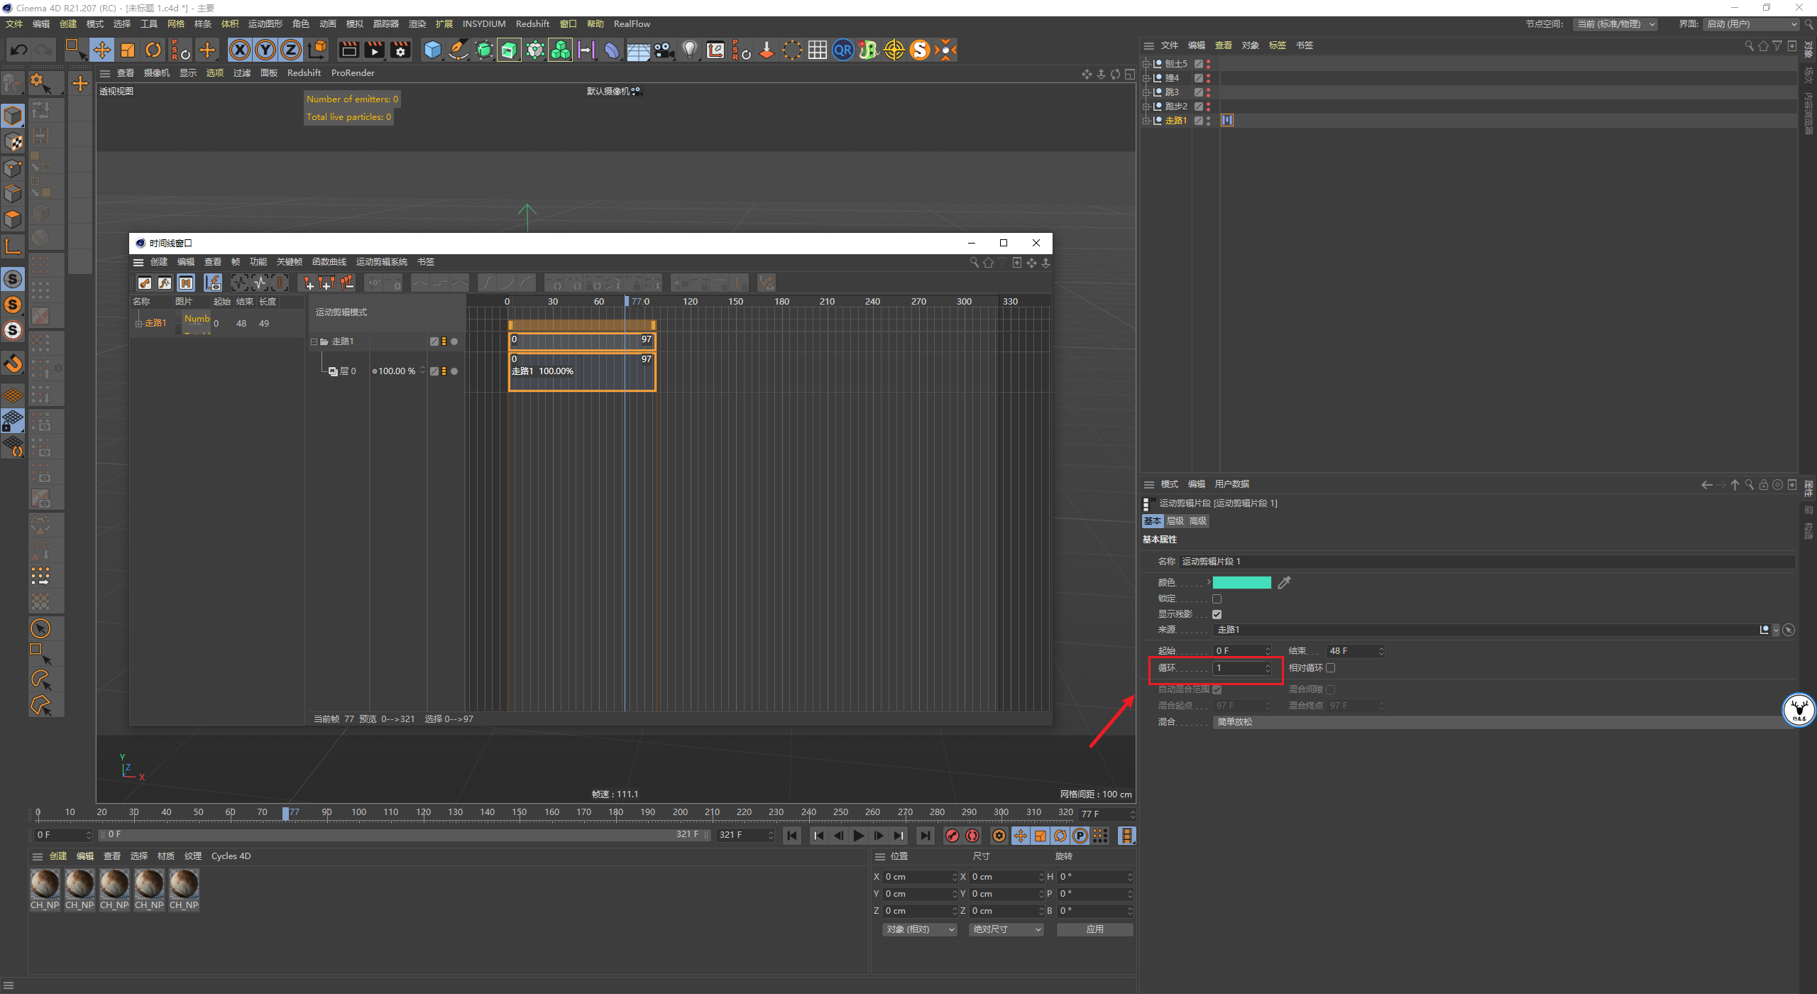Click the teal 颜色 swatch
This screenshot has height=994, width=1817.
point(1241,583)
